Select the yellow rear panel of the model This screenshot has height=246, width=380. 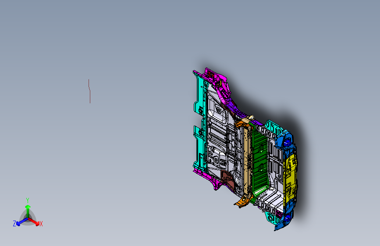[290, 180]
